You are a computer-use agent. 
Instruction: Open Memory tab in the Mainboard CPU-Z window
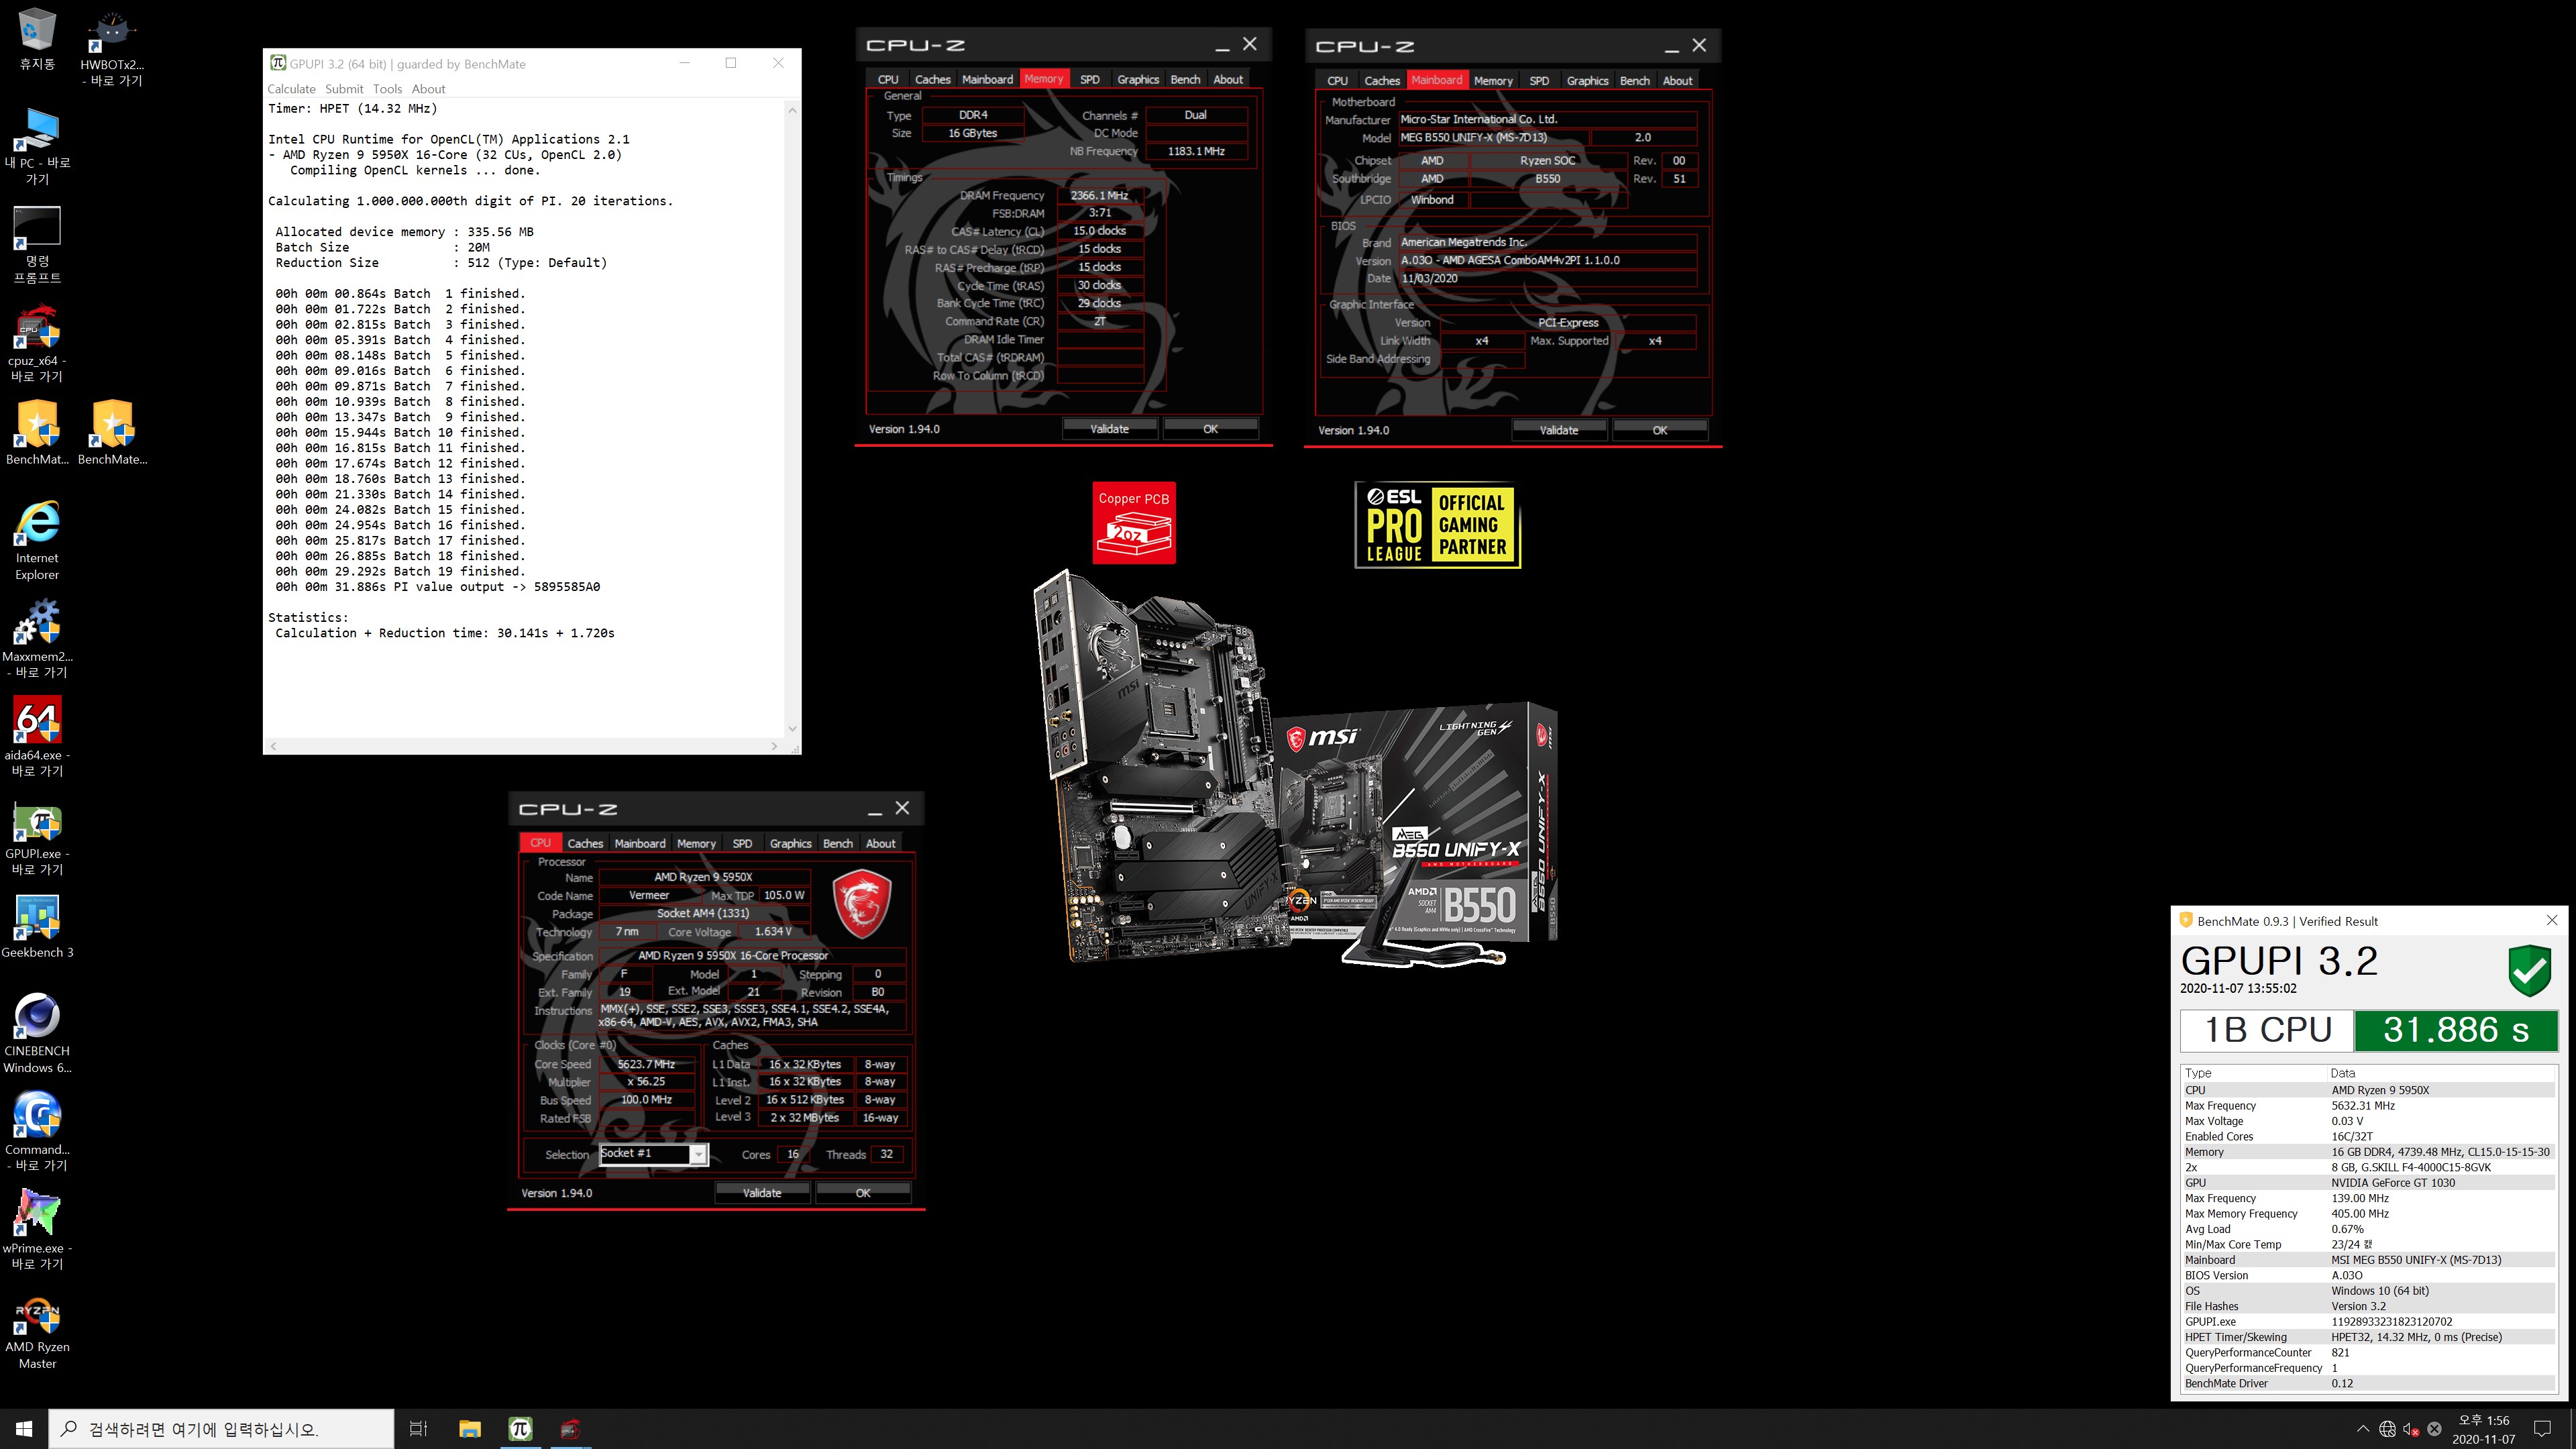[1493, 80]
